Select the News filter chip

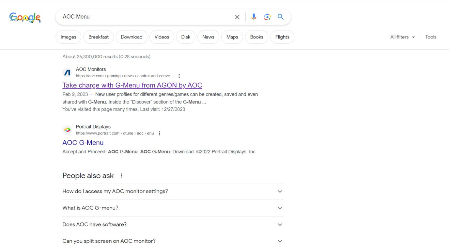[x=208, y=37]
